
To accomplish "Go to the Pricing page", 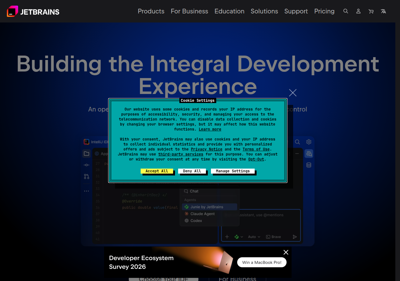I will click(x=324, y=11).
